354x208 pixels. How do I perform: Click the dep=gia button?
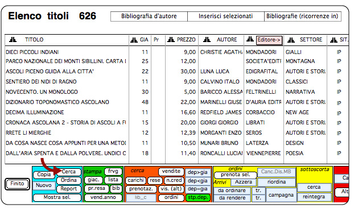pyautogui.click(x=197, y=189)
